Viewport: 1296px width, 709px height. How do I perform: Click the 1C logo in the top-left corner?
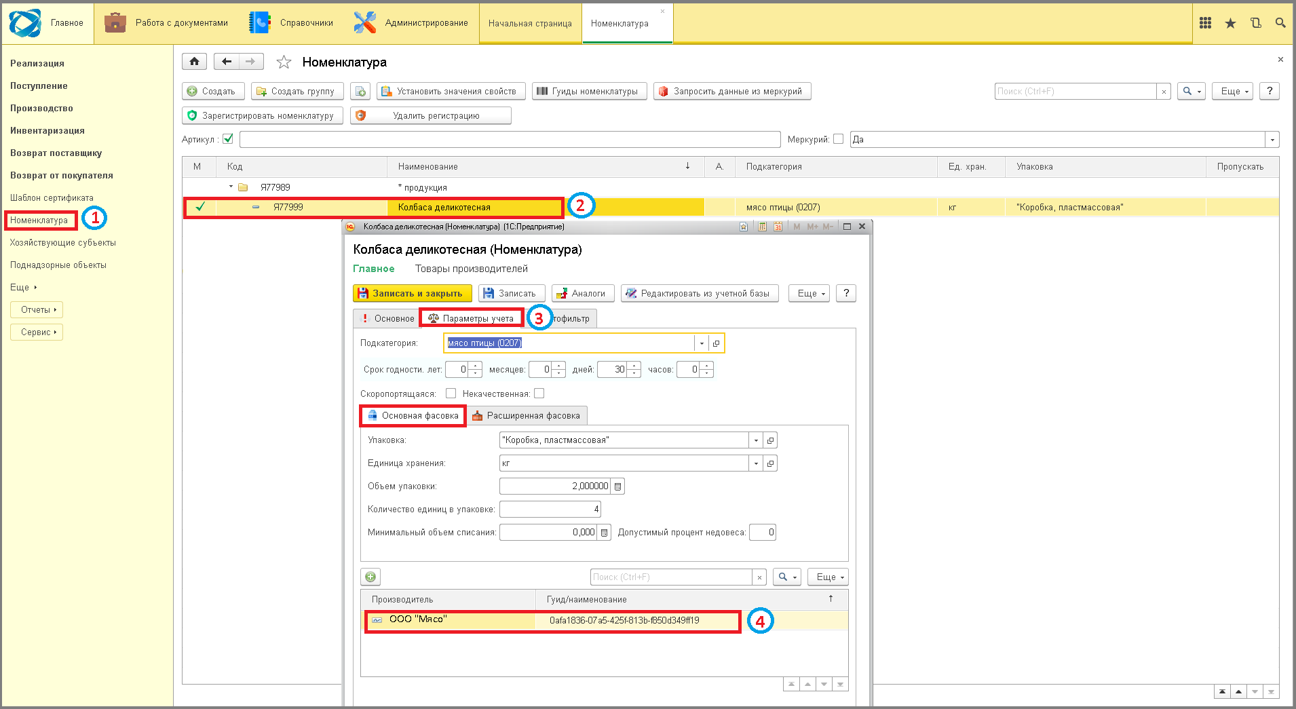(x=25, y=23)
